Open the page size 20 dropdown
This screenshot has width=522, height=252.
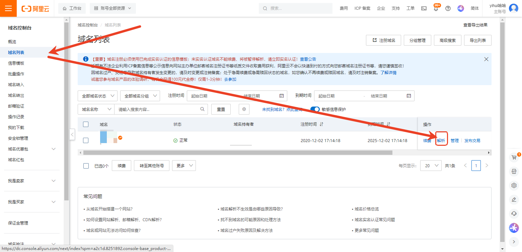431,166
